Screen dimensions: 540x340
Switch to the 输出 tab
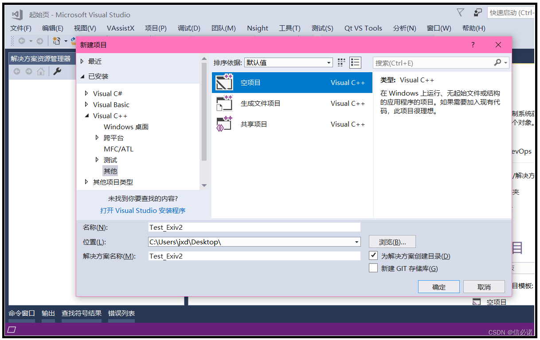click(x=48, y=313)
